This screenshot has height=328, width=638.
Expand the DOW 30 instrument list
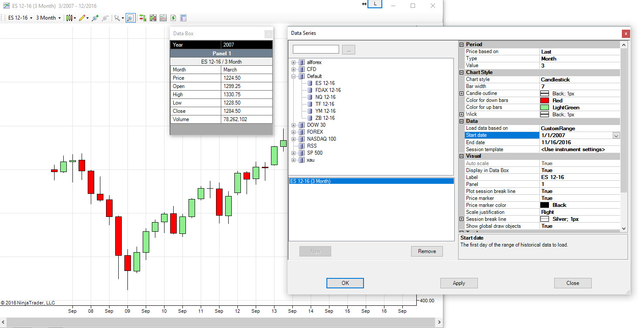[x=294, y=125]
